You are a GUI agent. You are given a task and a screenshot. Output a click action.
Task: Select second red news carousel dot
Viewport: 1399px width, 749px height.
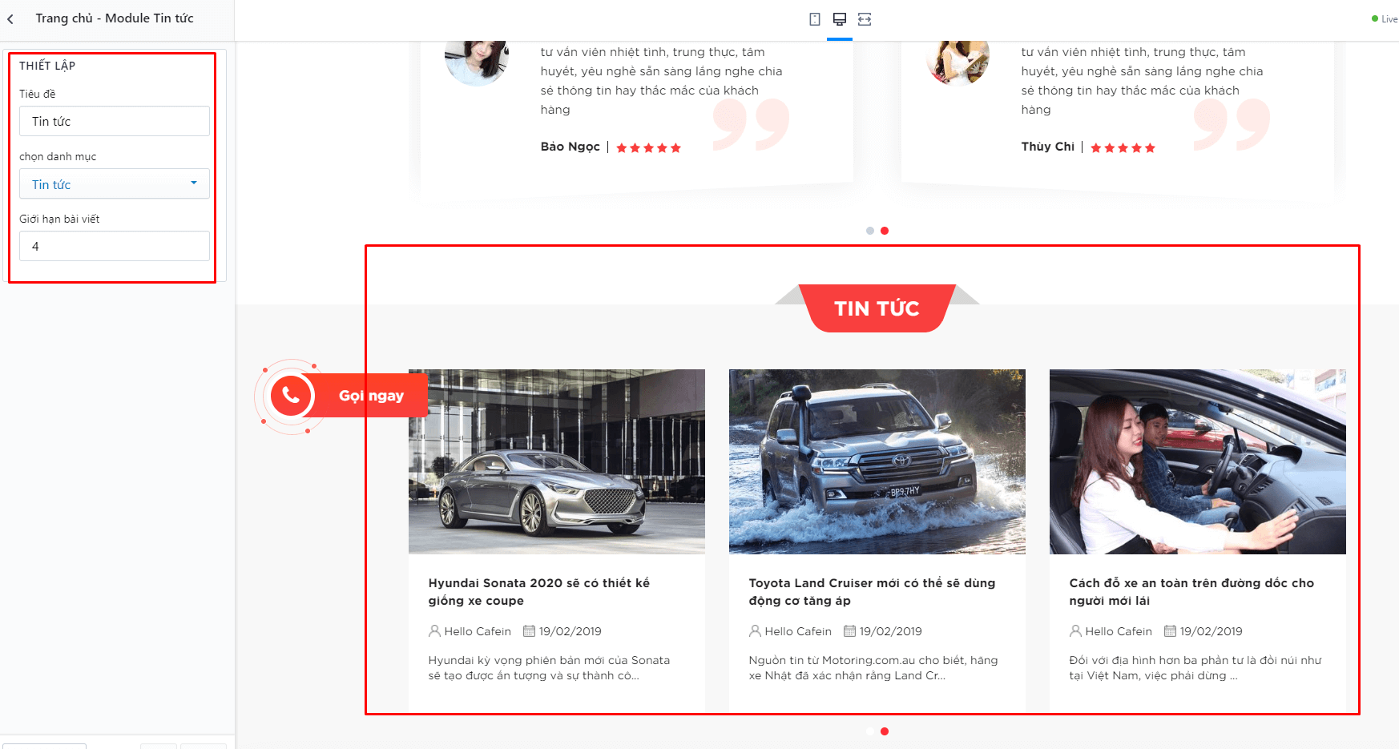[885, 731]
